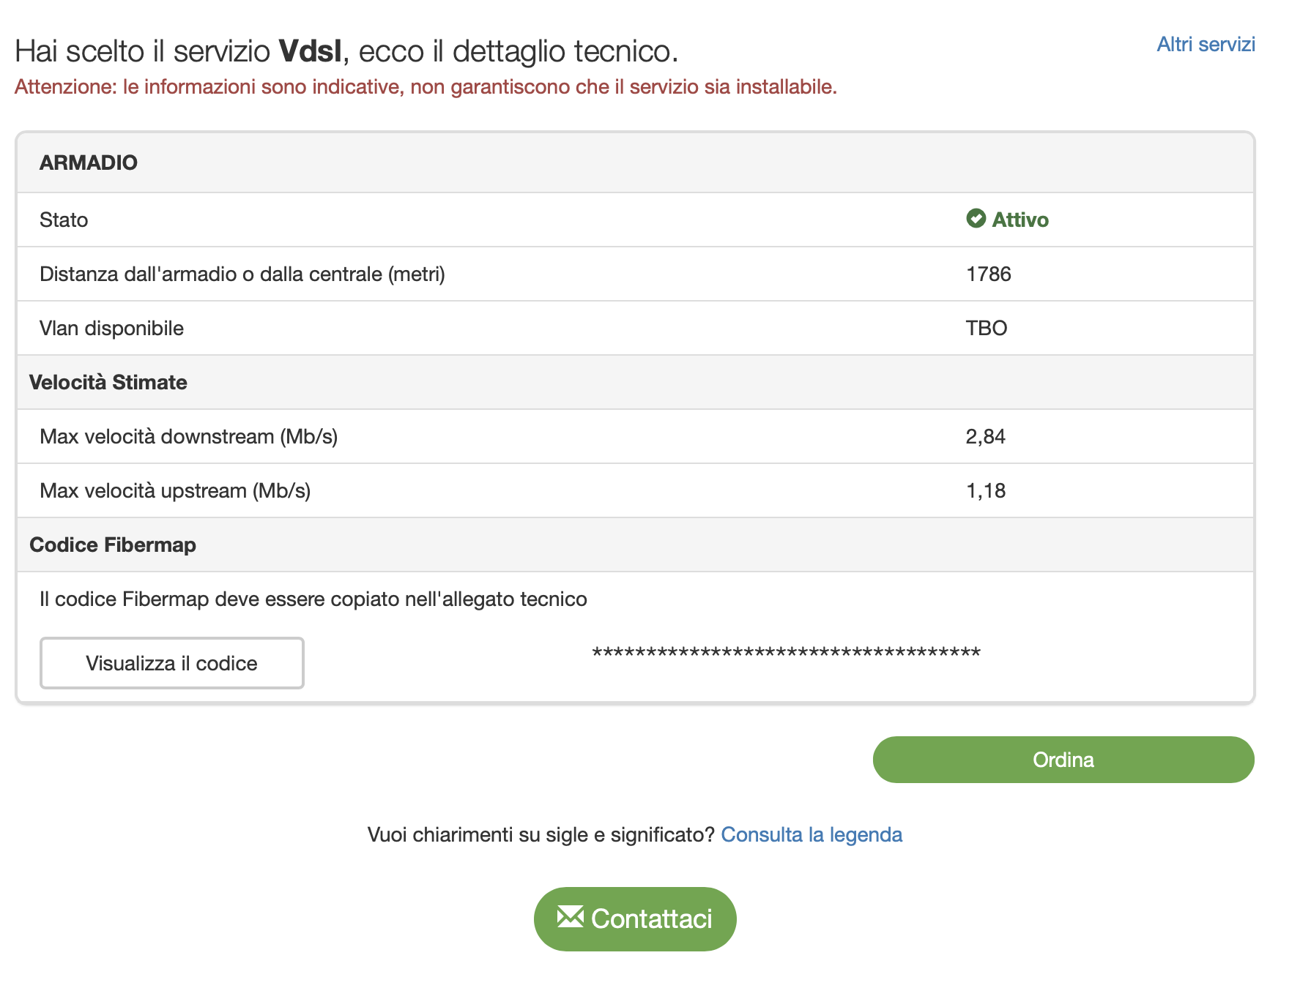Click the downstream speed value 2,84
The image size is (1311, 988).
(985, 437)
